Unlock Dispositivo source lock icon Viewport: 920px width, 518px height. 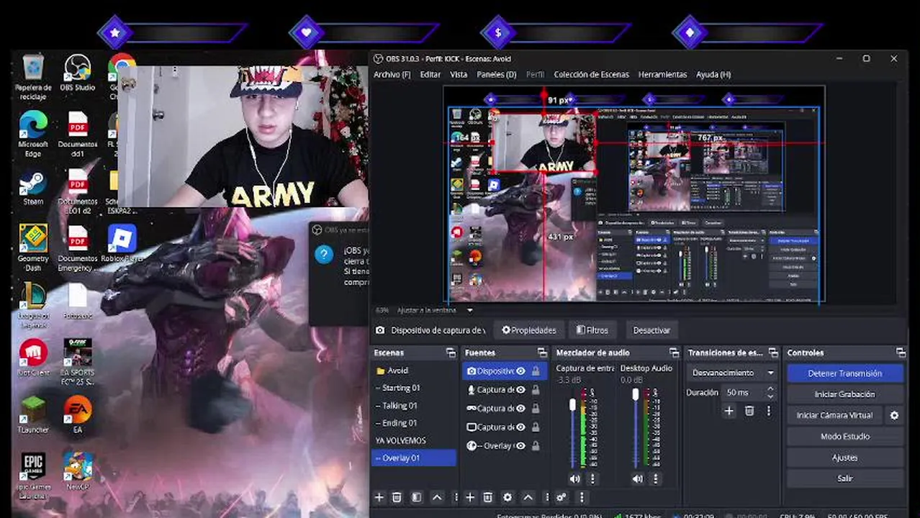point(536,371)
